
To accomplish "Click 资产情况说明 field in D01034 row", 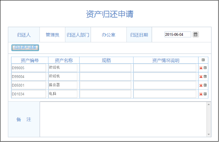I will point(165,94).
